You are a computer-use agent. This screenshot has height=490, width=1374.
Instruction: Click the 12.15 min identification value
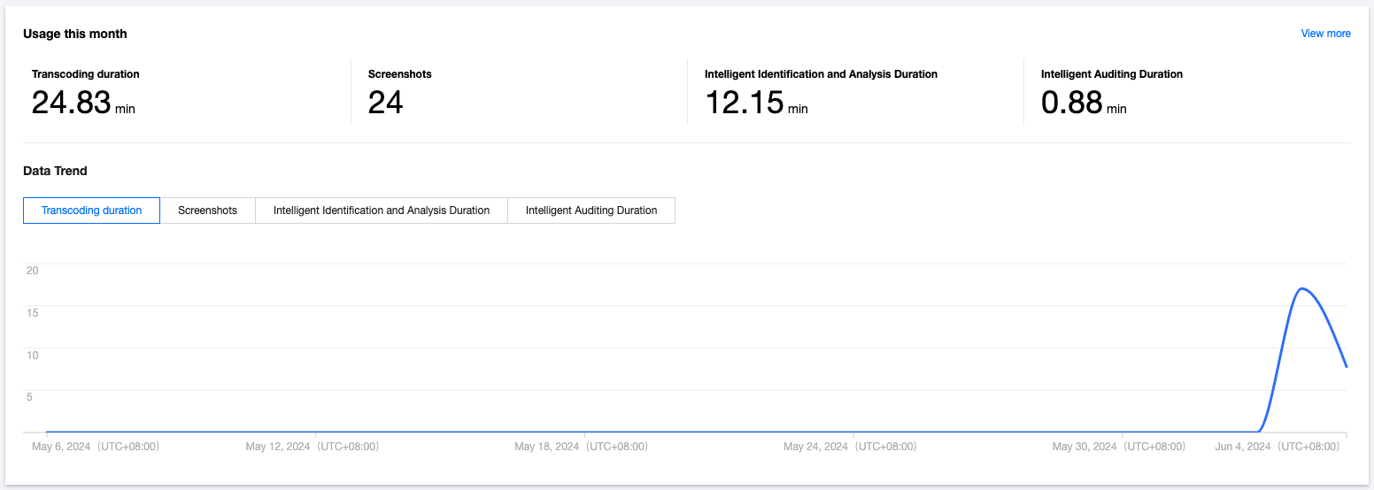coord(756,103)
